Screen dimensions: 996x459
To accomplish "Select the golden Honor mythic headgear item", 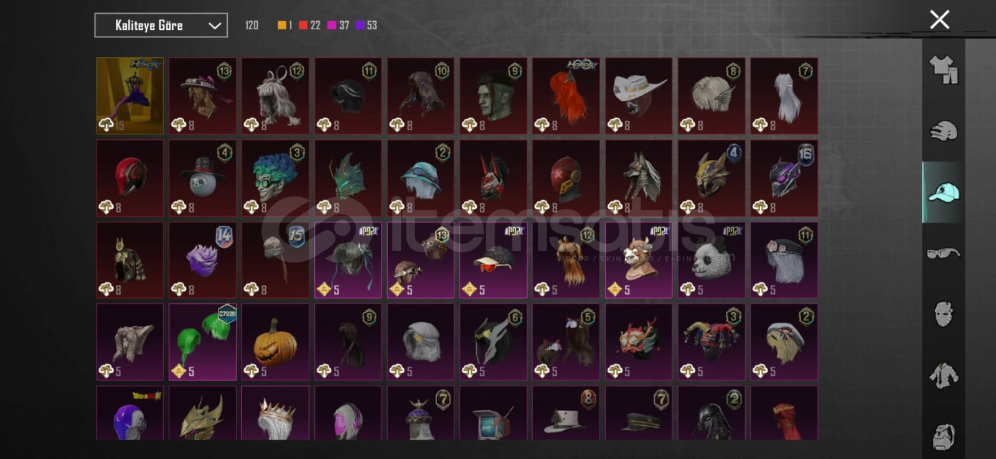I will (129, 96).
